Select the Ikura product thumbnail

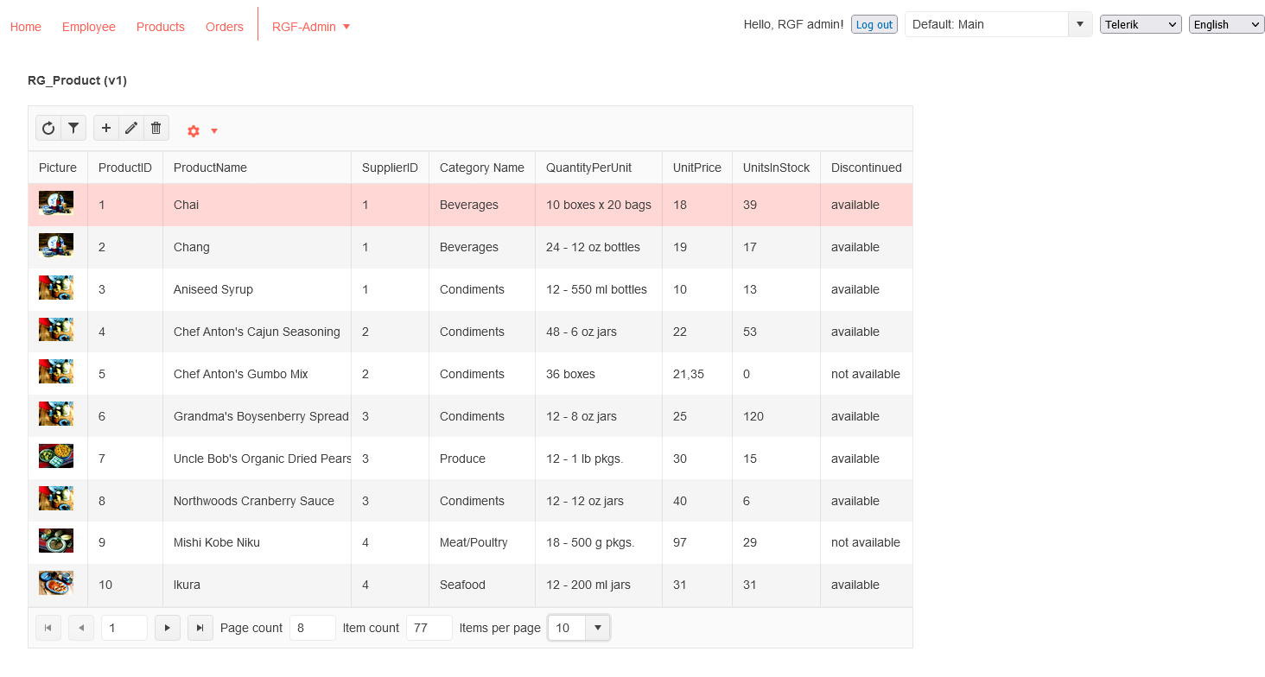click(x=56, y=584)
